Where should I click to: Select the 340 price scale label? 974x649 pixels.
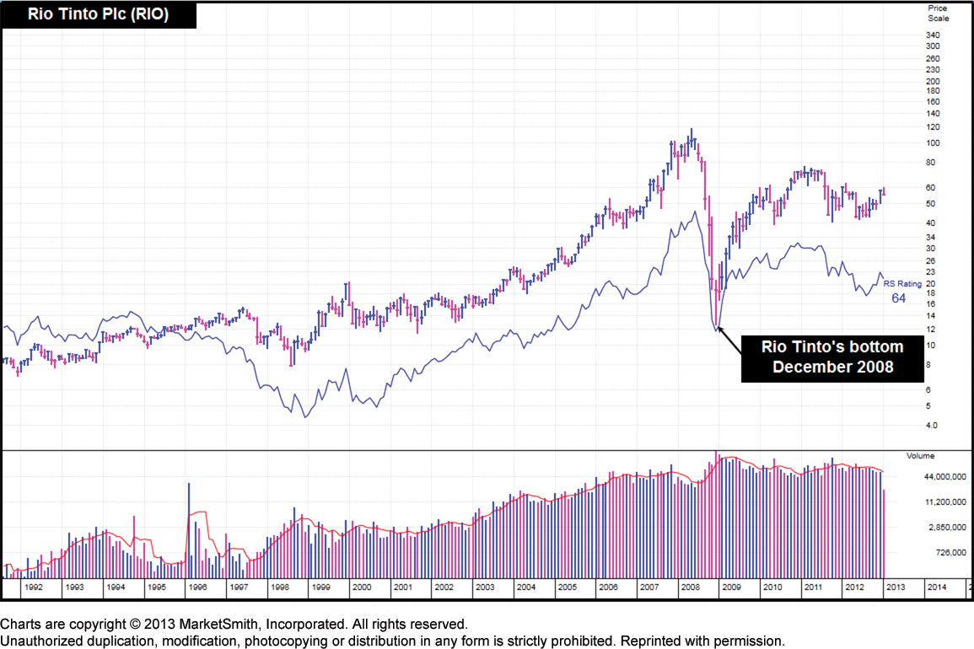pyautogui.click(x=933, y=35)
